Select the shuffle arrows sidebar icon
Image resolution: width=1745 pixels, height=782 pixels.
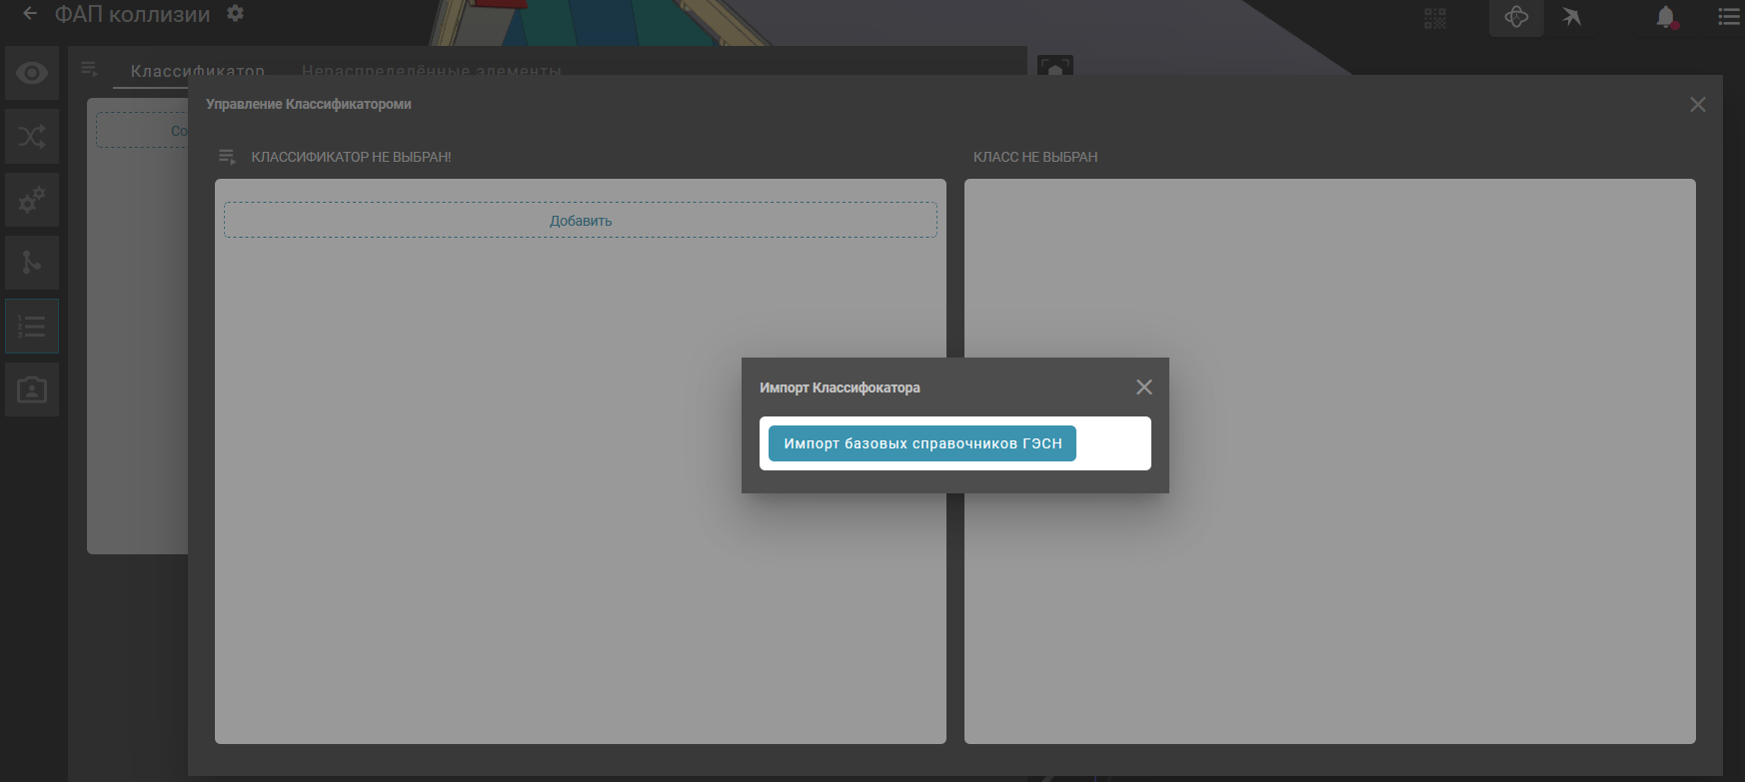tap(32, 137)
